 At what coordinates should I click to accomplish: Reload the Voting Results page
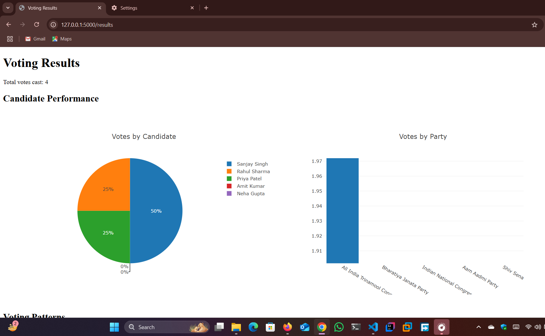point(36,25)
